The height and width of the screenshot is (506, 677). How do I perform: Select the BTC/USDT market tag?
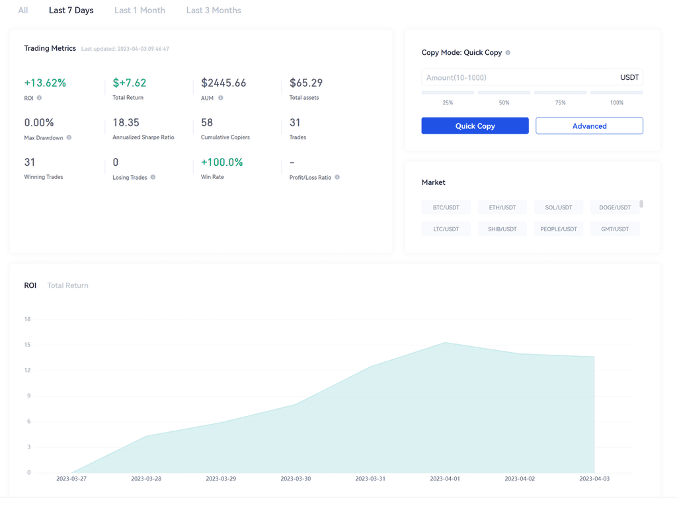(x=446, y=207)
